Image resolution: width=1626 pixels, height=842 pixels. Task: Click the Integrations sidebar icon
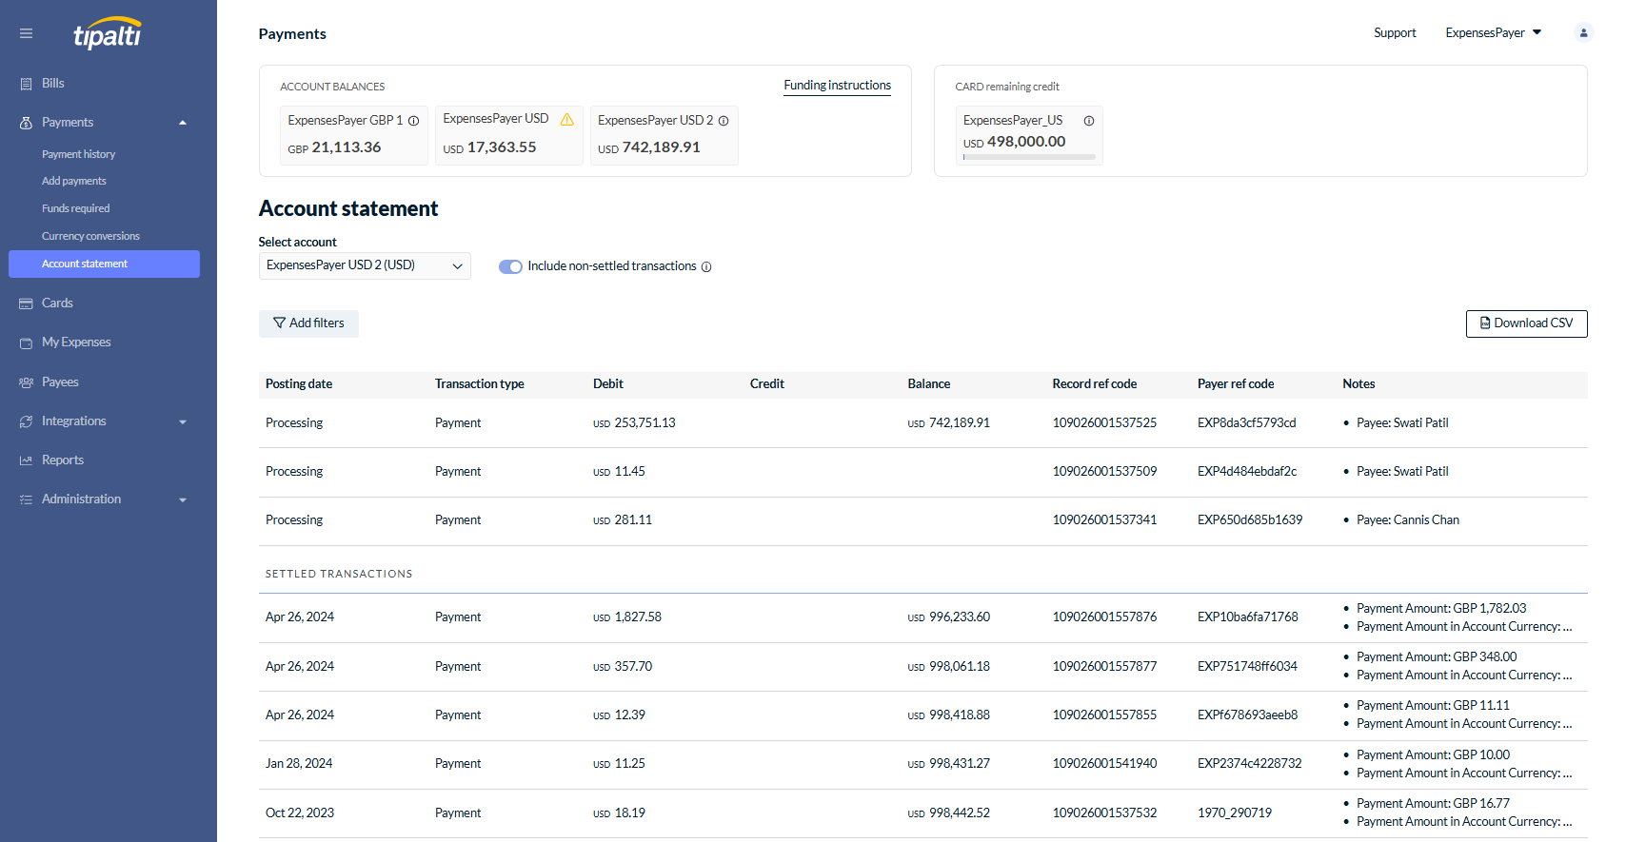(26, 421)
